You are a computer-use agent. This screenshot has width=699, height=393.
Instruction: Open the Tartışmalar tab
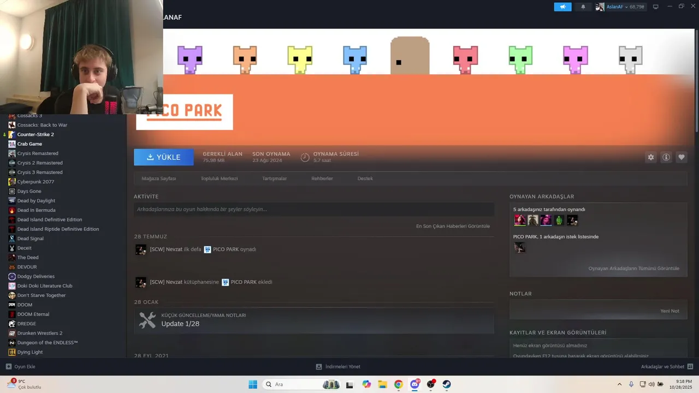274,178
